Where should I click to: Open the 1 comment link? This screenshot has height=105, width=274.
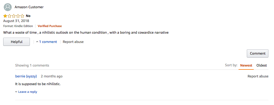tap(48, 42)
